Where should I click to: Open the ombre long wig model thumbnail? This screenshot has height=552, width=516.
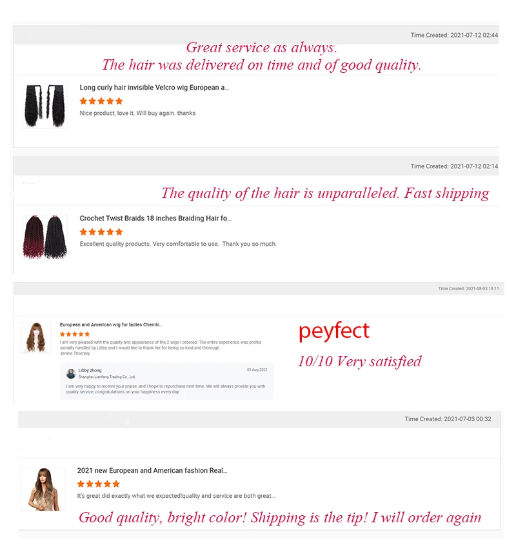tap(43, 489)
